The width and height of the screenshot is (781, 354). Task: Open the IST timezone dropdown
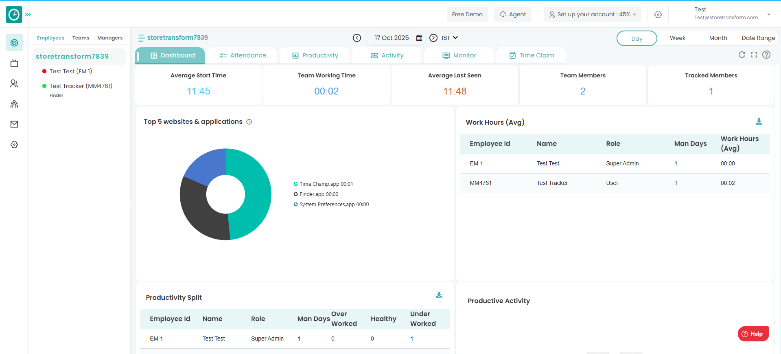450,38
